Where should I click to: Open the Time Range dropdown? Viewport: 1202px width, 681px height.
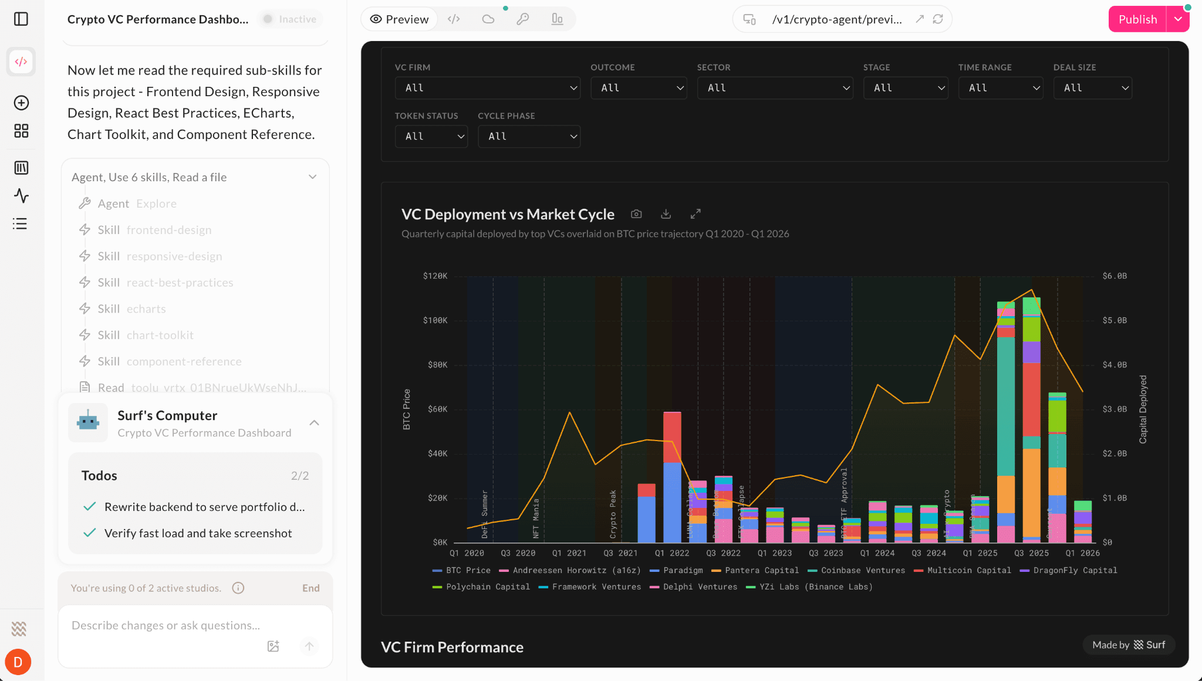click(x=1001, y=88)
